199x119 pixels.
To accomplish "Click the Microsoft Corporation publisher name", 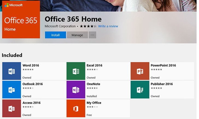I will 60,26.
